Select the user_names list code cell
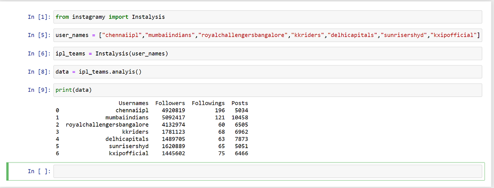This screenshot has width=494, height=188. [268, 35]
